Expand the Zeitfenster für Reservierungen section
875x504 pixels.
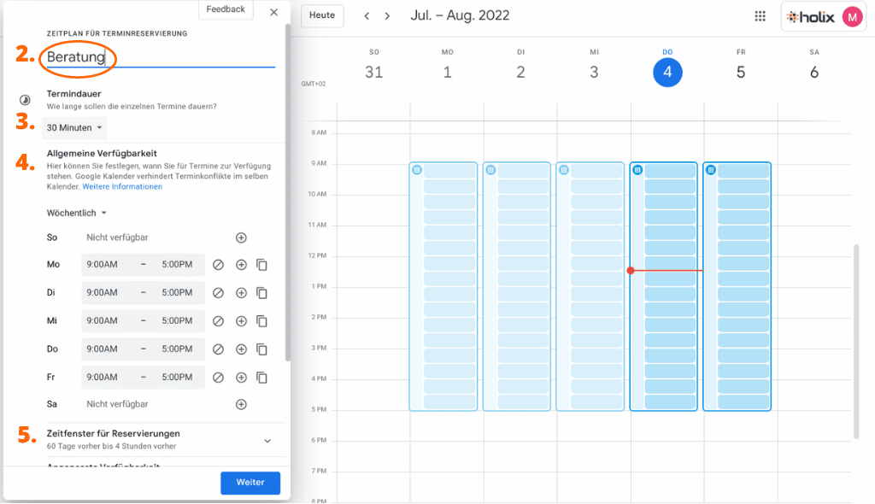267,440
